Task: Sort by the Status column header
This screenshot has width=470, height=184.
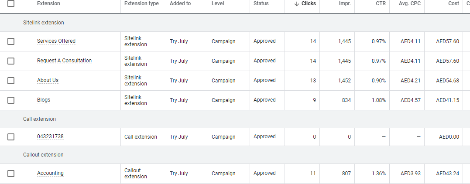Action: click(261, 3)
